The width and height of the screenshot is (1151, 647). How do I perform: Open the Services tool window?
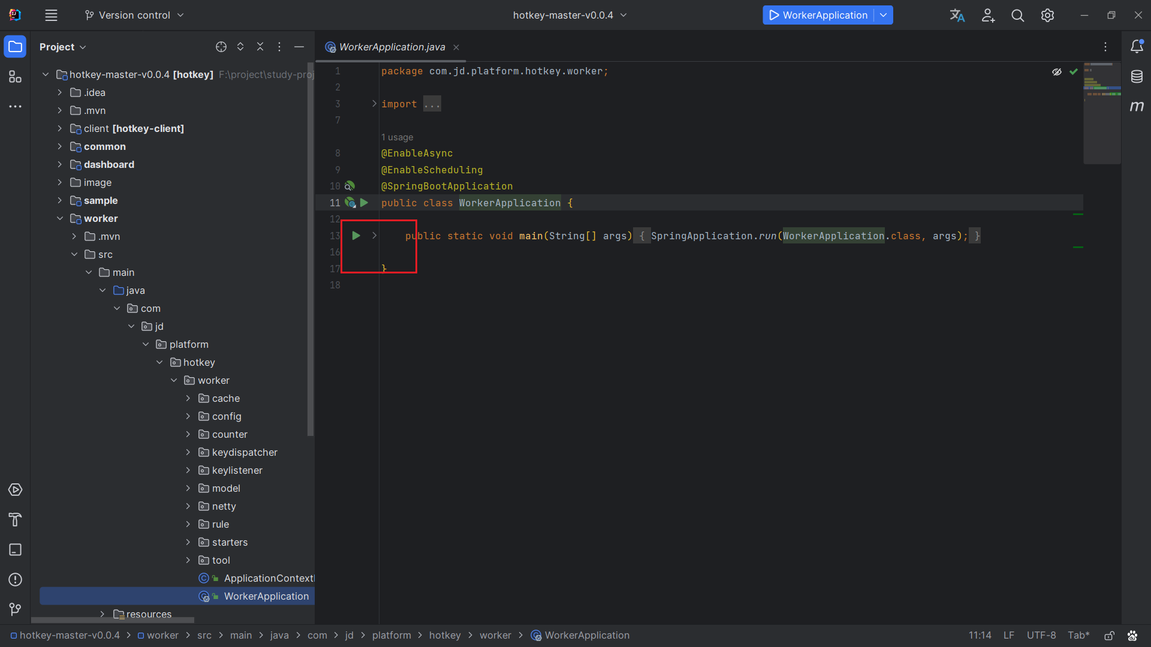pos(15,490)
